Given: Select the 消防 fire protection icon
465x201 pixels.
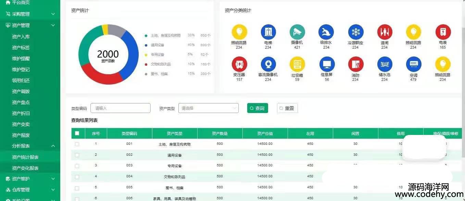Looking at the screenshot, I should click(x=356, y=64).
